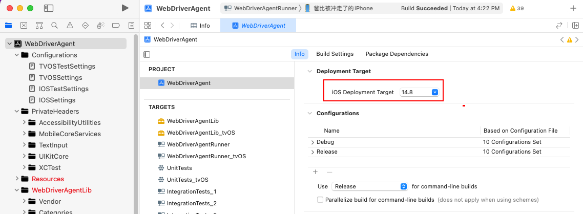The height and width of the screenshot is (214, 583).
Task: Expand Resources folder
Action: tap(16, 179)
